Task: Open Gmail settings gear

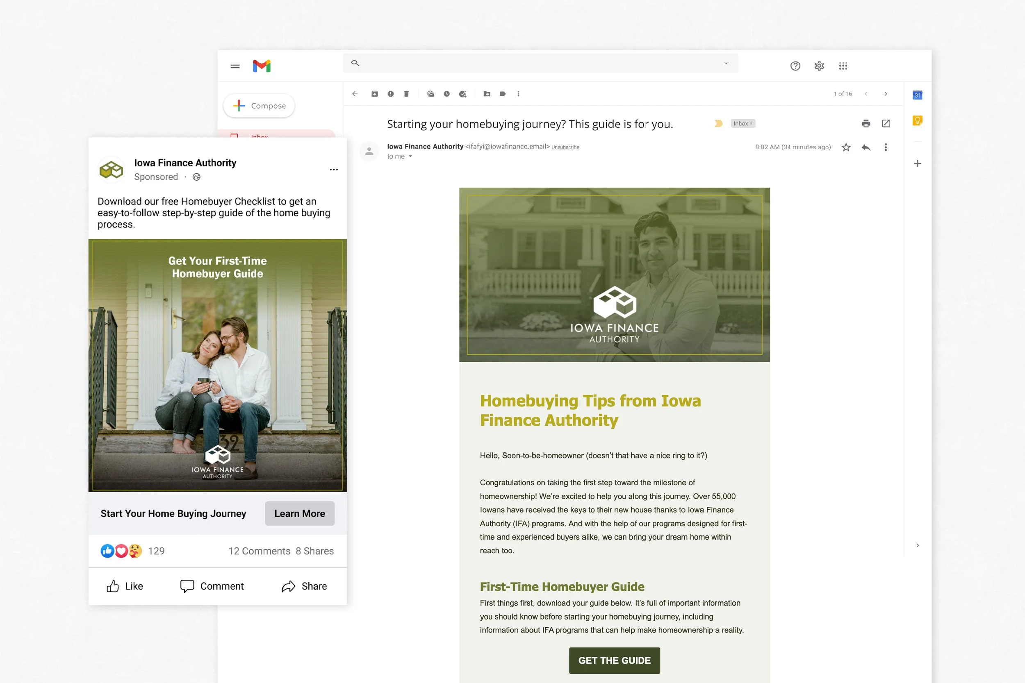Action: [x=819, y=66]
